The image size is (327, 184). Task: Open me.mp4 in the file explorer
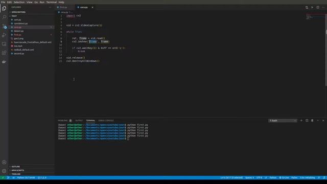(31, 46)
